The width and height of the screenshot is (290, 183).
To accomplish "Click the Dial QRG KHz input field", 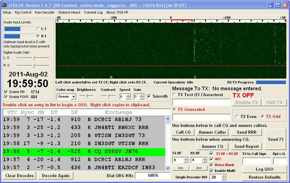I will coord(153,175).
